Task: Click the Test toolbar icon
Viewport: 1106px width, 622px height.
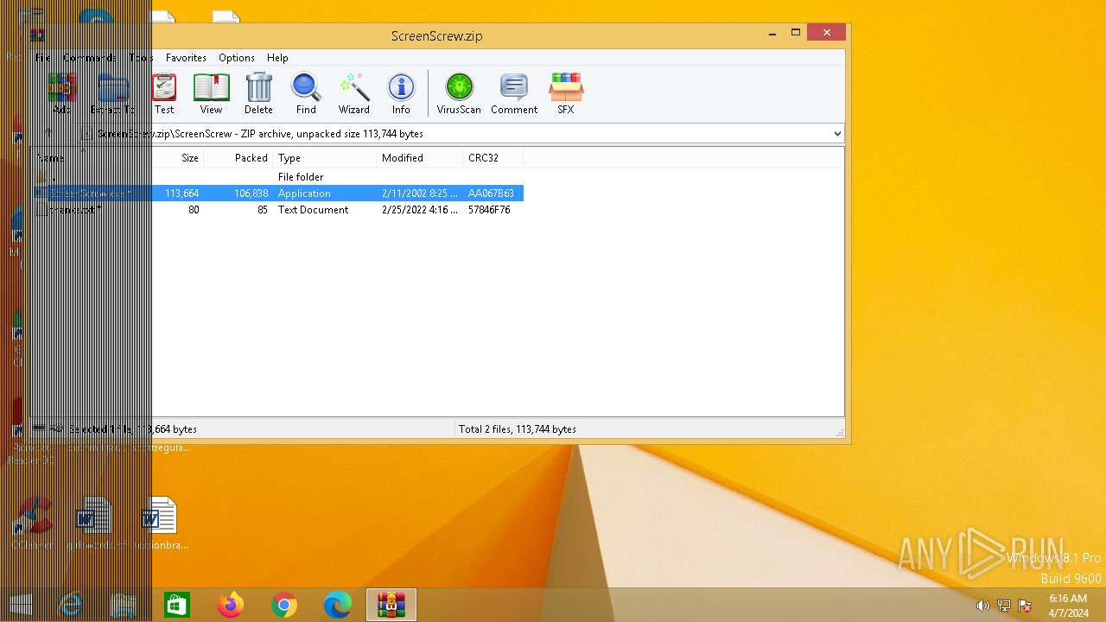Action: [x=163, y=93]
